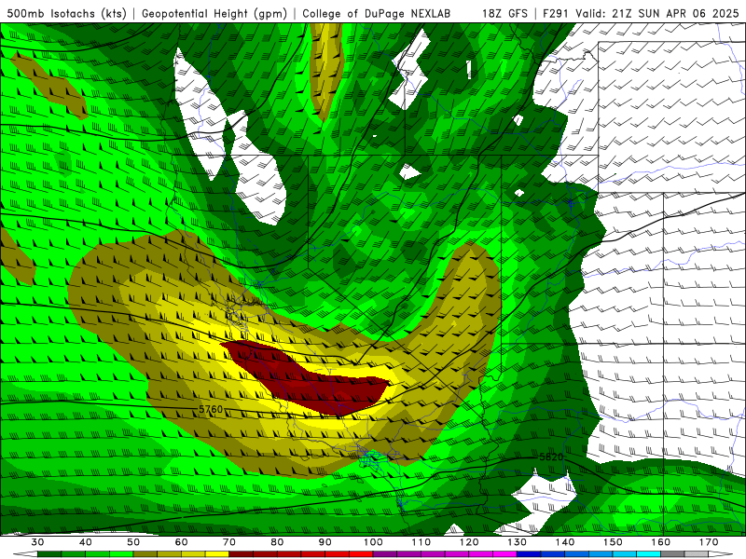This screenshot has height=559, width=746.
Task: Pick the dark red swatch starting at 70
Action: pos(241,554)
